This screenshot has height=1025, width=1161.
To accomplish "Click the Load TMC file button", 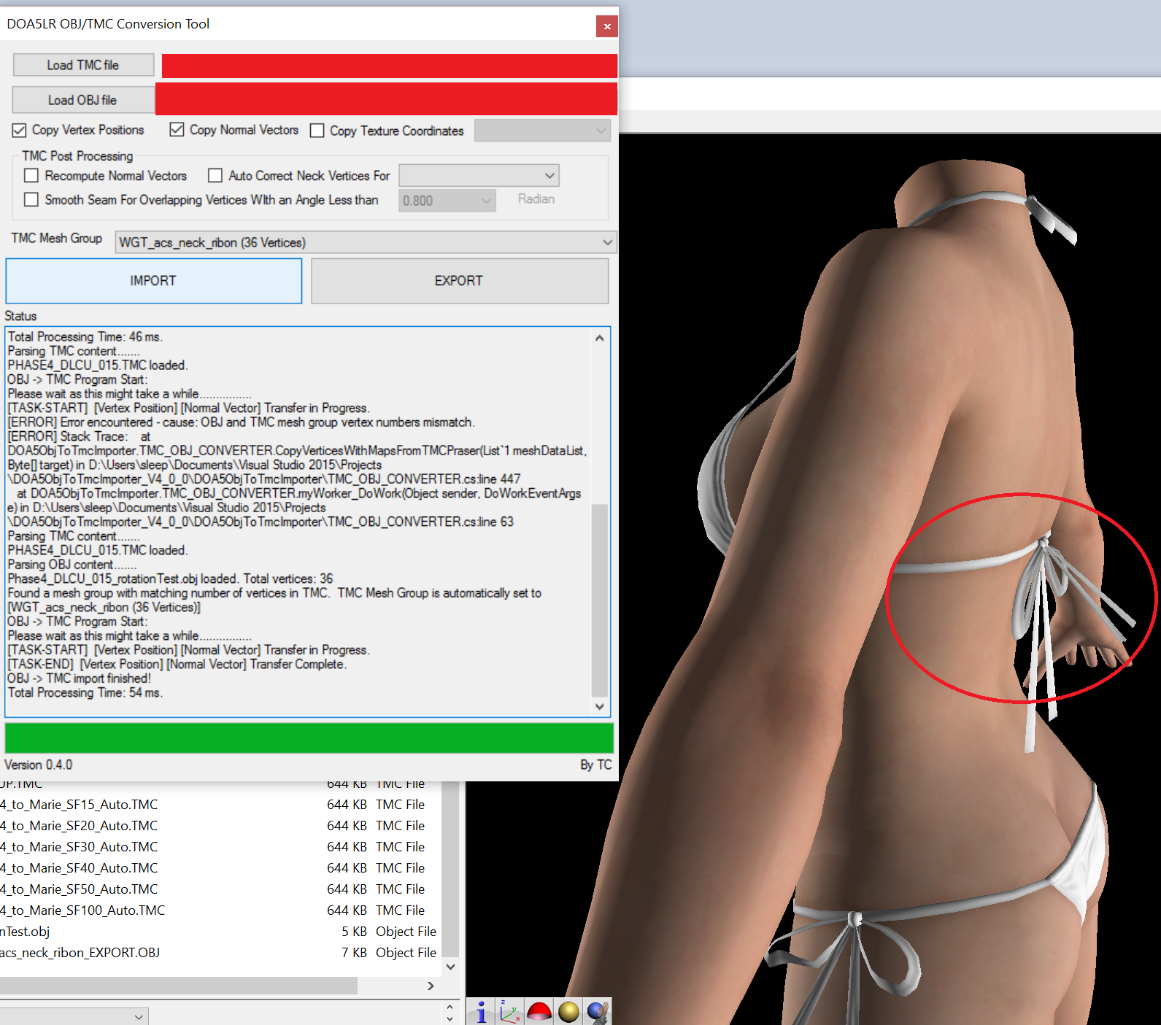I will [83, 65].
